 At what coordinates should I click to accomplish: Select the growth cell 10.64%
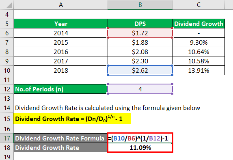tap(198, 52)
